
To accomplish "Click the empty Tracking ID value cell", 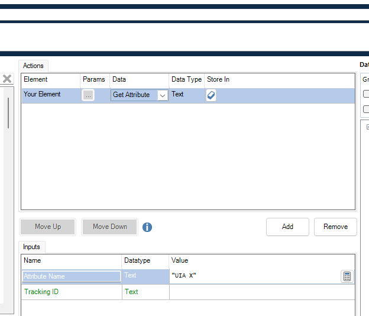I will pyautogui.click(x=262, y=292).
